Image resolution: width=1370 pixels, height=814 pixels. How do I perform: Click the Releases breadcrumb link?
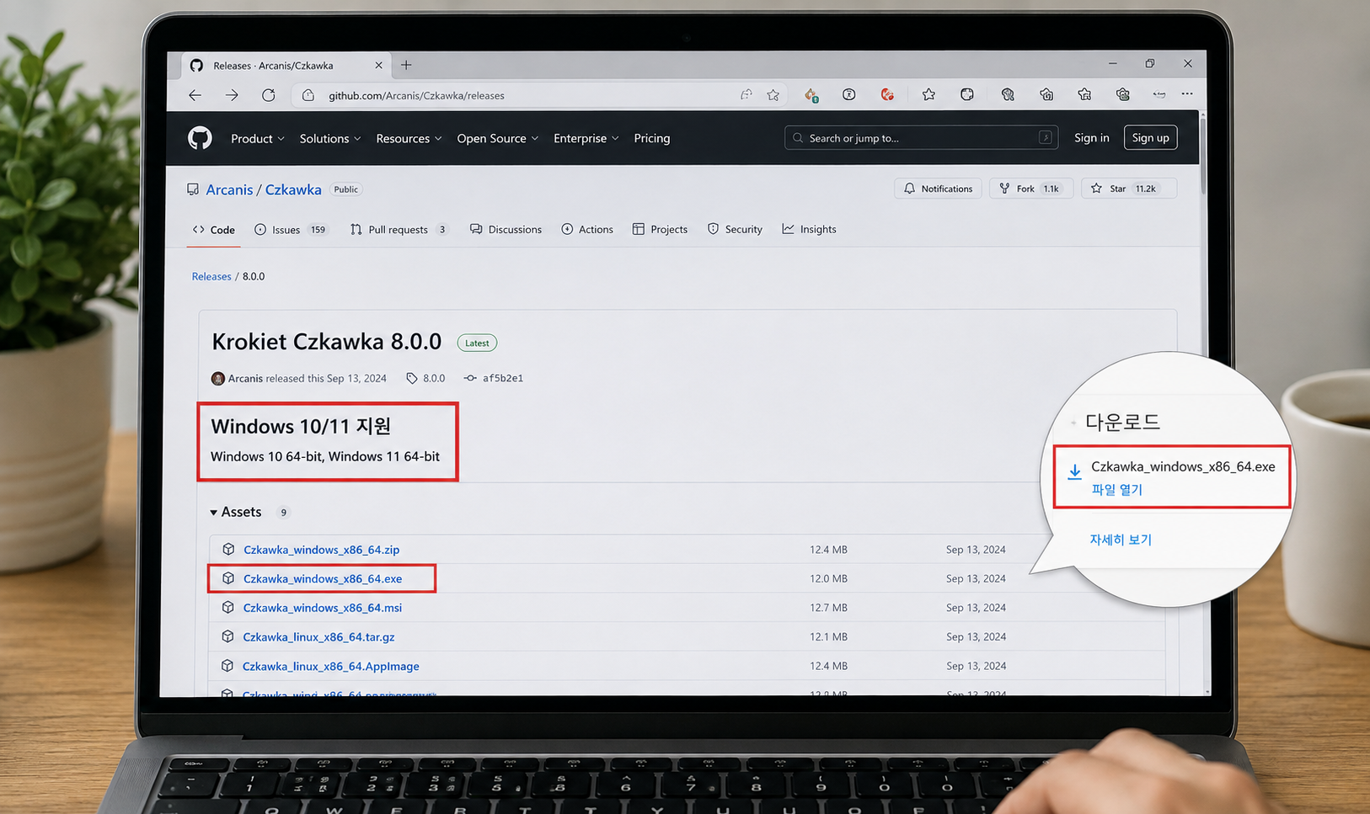pos(211,276)
